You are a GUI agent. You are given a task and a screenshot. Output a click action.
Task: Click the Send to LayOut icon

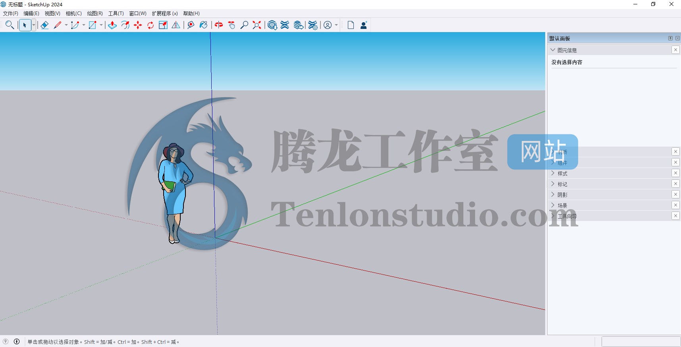(299, 25)
